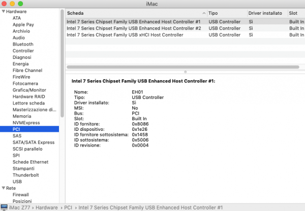The image size is (305, 211).
Task: Select Hardware RAID in sidebar
Action: pos(29,96)
